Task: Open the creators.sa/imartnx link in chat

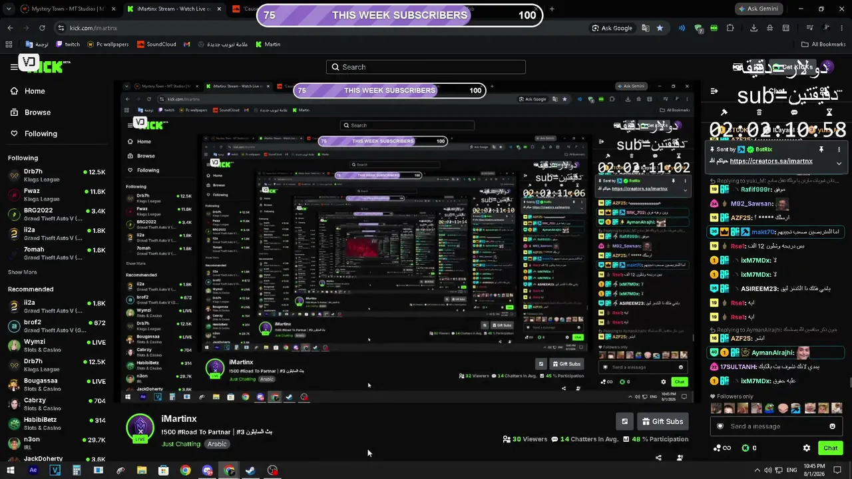Action: (771, 161)
